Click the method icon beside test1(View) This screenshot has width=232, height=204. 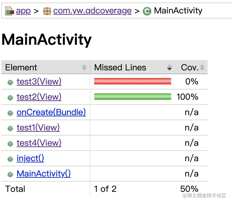click(x=10, y=128)
